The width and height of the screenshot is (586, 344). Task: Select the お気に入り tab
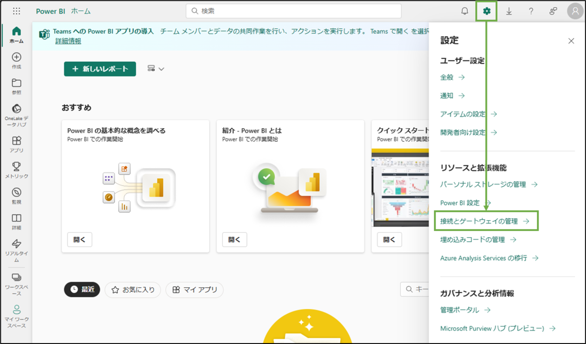pos(133,289)
